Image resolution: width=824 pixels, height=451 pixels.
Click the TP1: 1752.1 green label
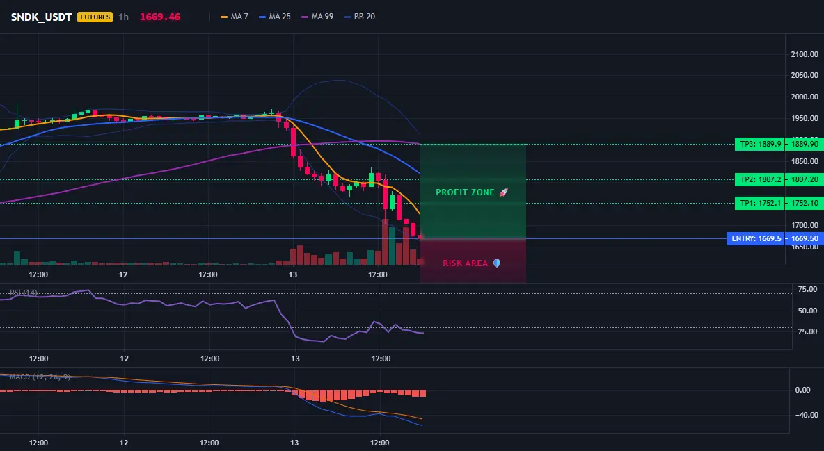(759, 203)
